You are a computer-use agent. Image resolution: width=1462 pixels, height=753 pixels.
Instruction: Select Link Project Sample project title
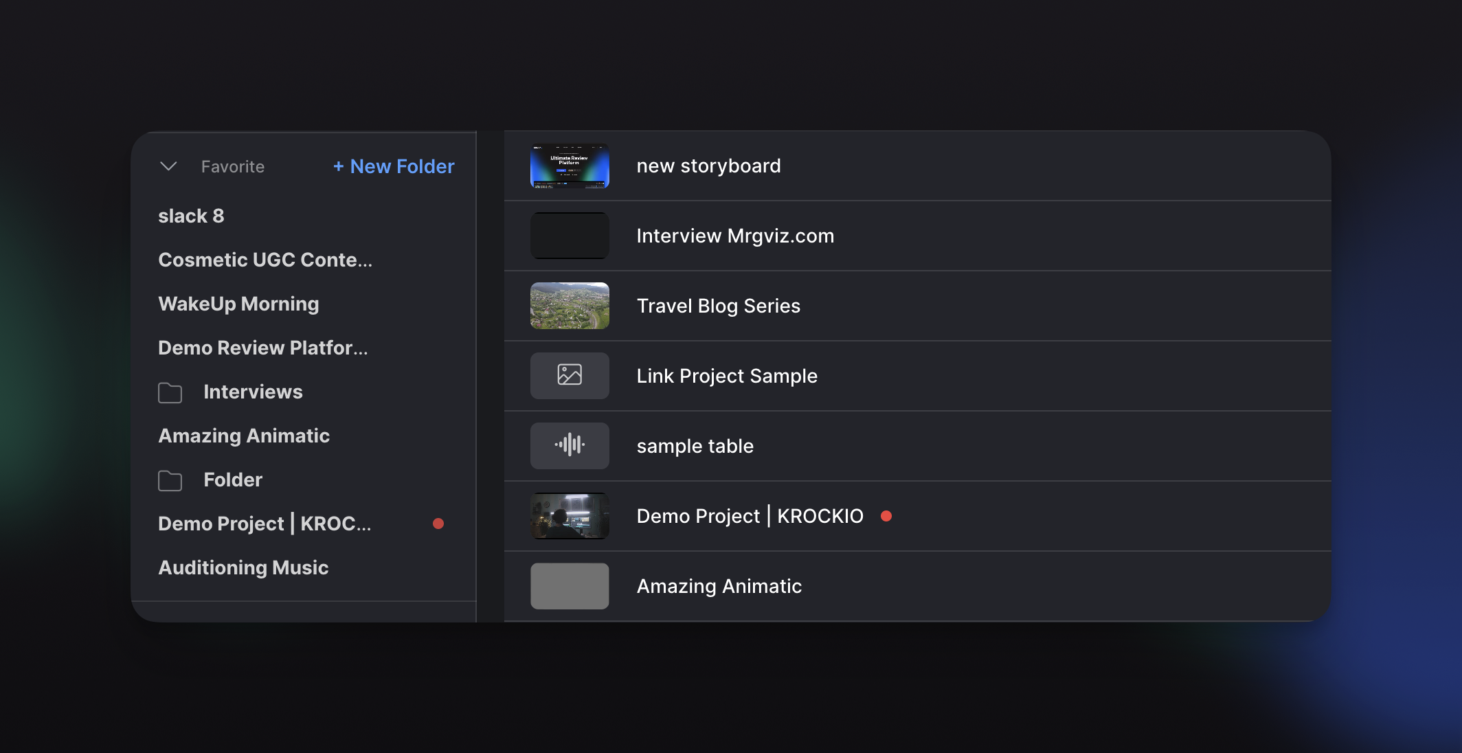pyautogui.click(x=727, y=376)
